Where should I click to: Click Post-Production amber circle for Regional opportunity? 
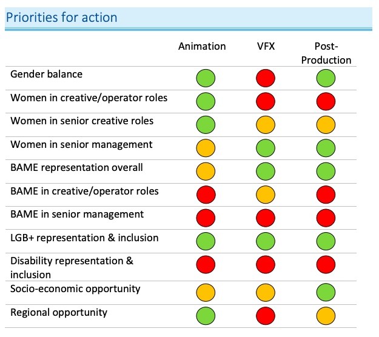[326, 316]
